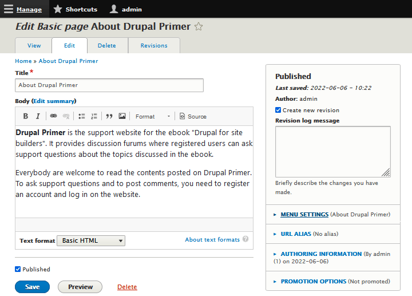412x296 pixels.
Task: Insert a bulleted list
Action: coord(81,116)
